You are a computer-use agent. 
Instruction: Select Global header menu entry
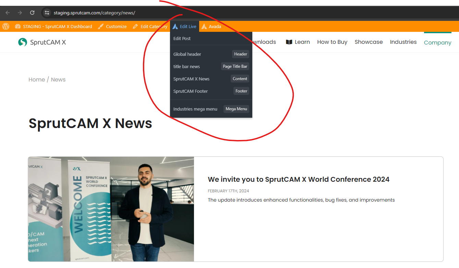coord(187,54)
